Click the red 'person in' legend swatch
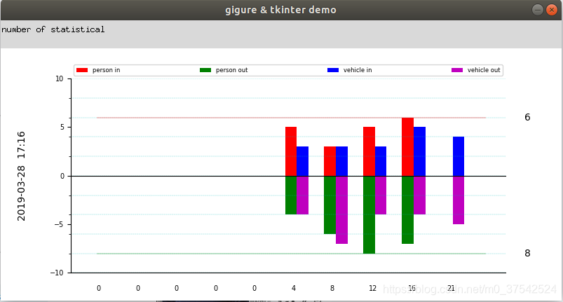 pos(82,70)
